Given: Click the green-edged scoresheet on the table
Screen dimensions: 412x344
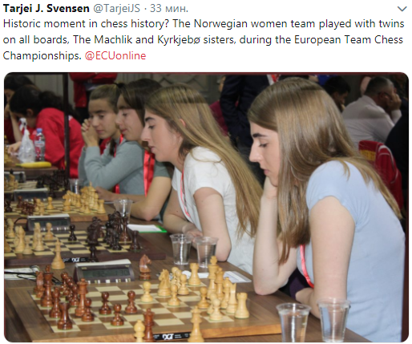Looking at the screenshot, I should click(x=147, y=228).
